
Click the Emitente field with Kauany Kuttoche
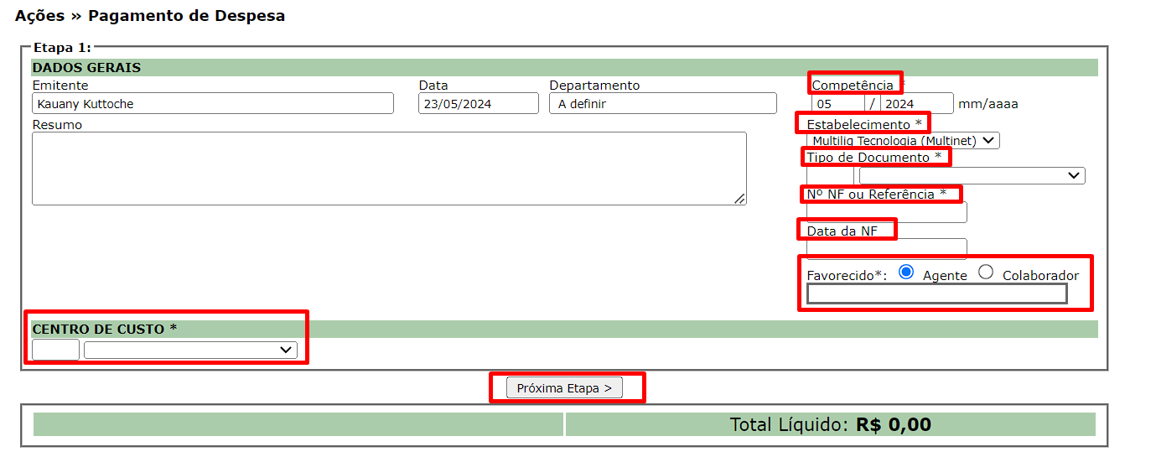(212, 104)
